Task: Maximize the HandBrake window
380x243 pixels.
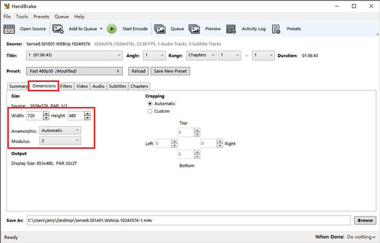Action: (x=354, y=6)
